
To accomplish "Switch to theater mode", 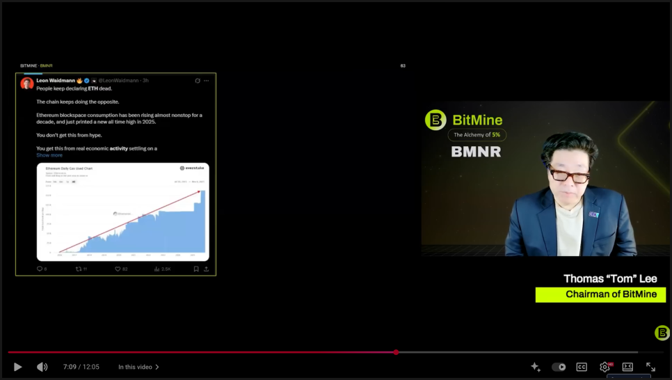I will click(627, 367).
